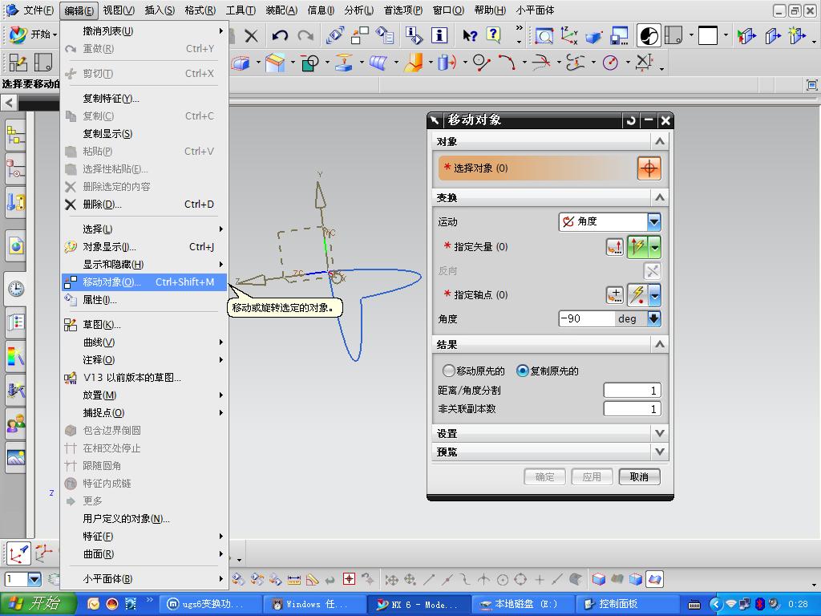The height and width of the screenshot is (616, 821).
Task: Select the shaded/wireframe rendering style icon
Action: 649,35
